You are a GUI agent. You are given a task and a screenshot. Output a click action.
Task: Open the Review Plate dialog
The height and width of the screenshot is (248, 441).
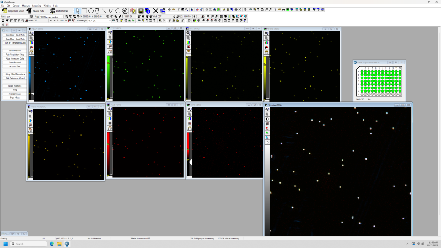pyautogui.click(x=36, y=10)
